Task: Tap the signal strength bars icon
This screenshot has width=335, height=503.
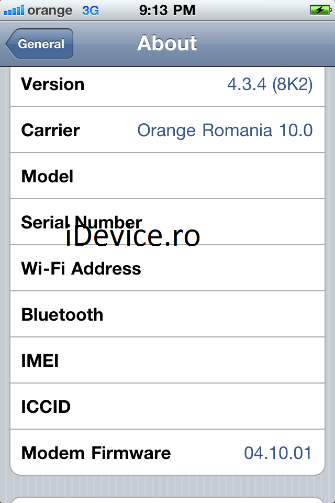Action: click(x=14, y=10)
